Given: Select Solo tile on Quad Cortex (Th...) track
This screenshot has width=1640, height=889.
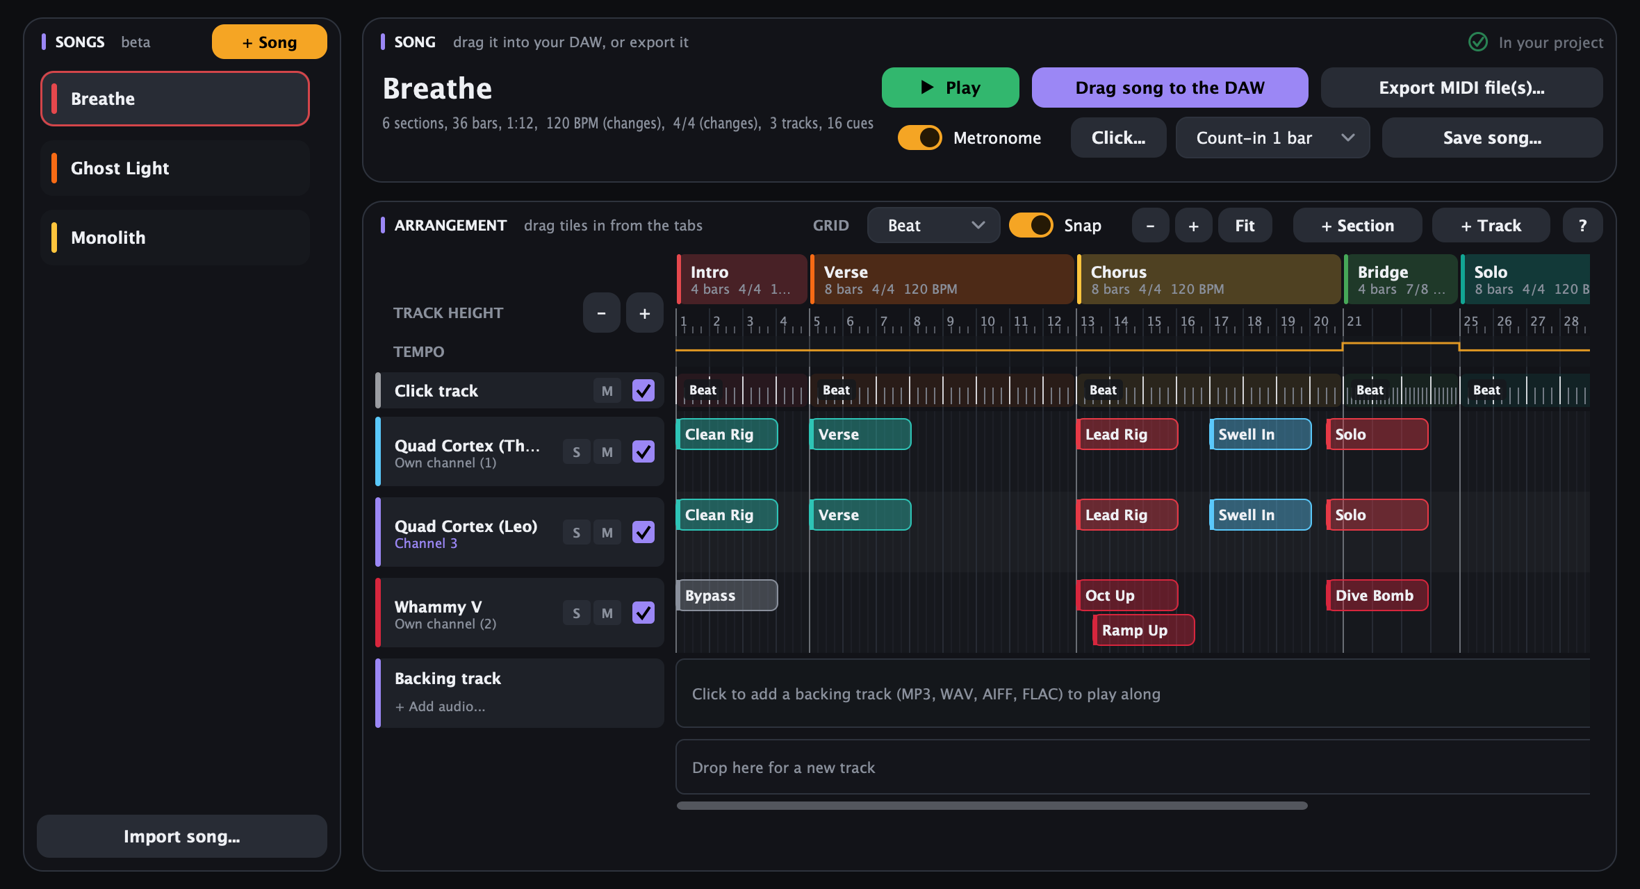Looking at the screenshot, I should (1377, 434).
